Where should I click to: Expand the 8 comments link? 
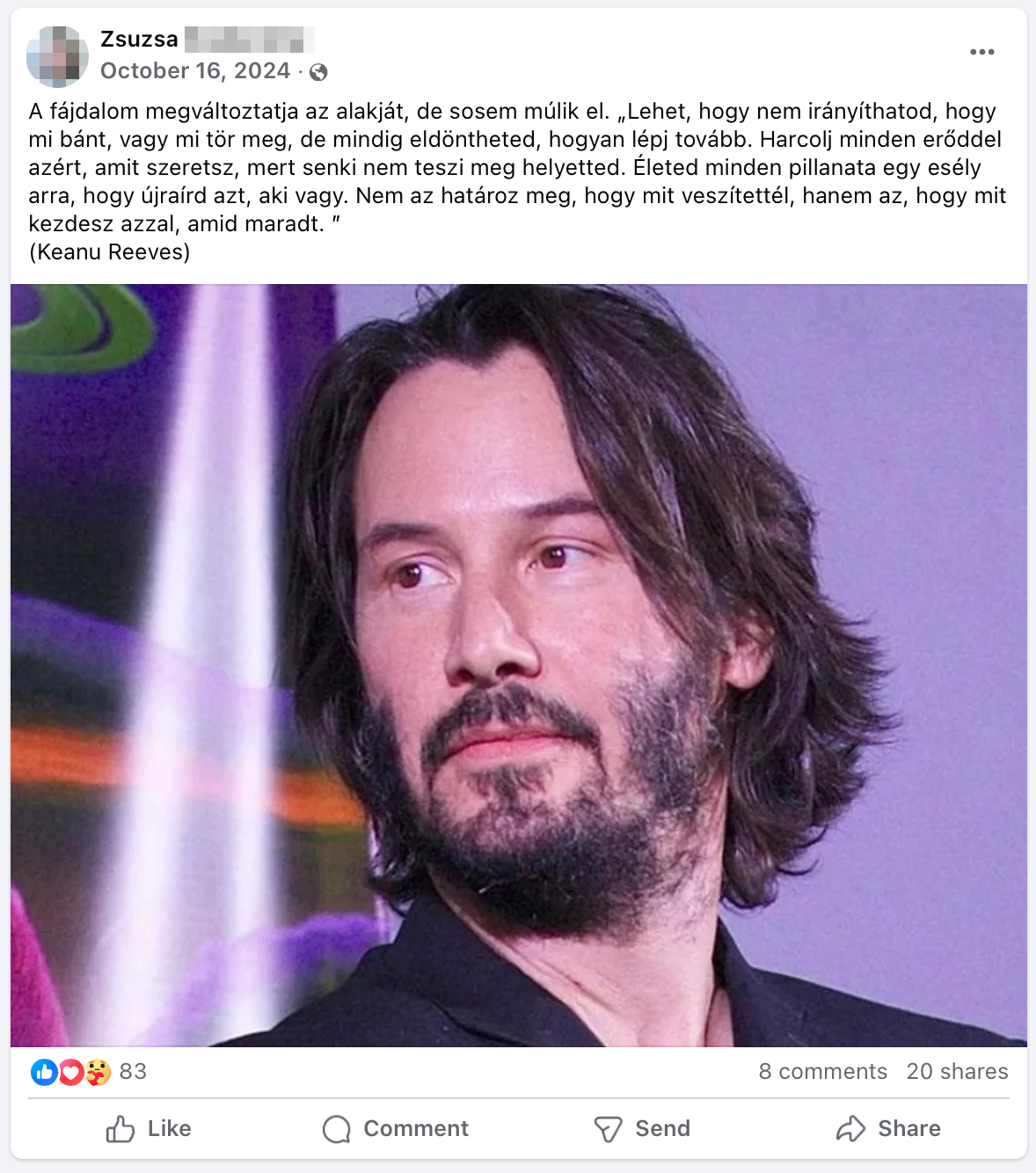coord(823,1072)
